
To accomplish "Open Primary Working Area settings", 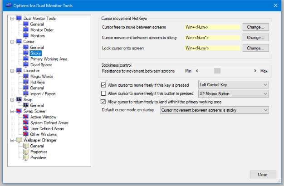I will point(49,59).
